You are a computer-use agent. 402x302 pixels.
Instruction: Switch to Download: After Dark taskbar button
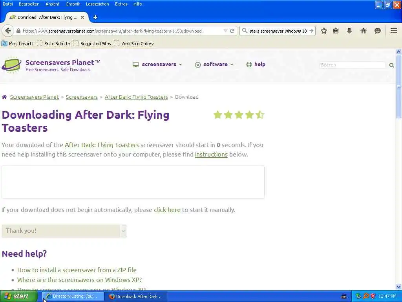(x=136, y=296)
